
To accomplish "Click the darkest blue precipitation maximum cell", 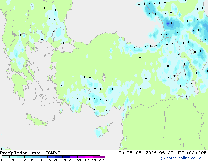I will click(x=168, y=24).
